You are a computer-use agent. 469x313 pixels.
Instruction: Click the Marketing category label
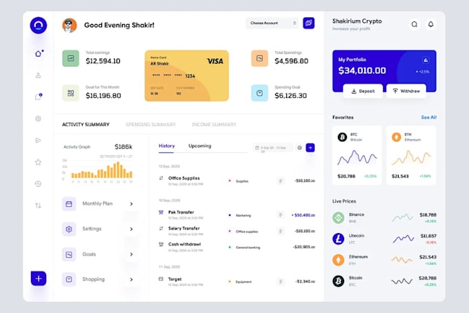[x=243, y=215]
